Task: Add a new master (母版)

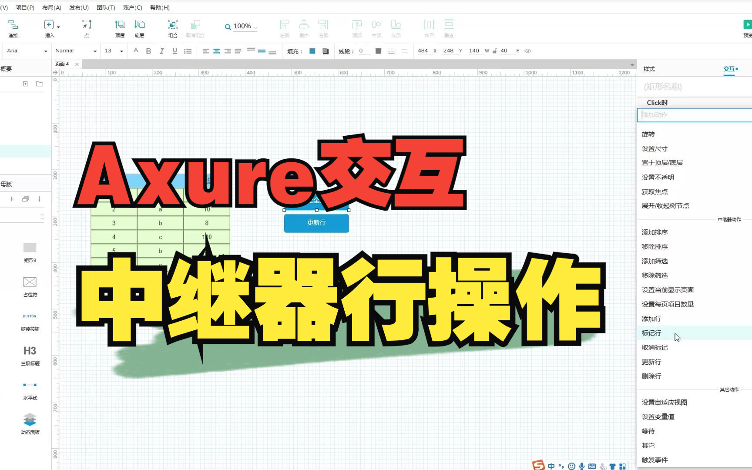Action: 11,199
